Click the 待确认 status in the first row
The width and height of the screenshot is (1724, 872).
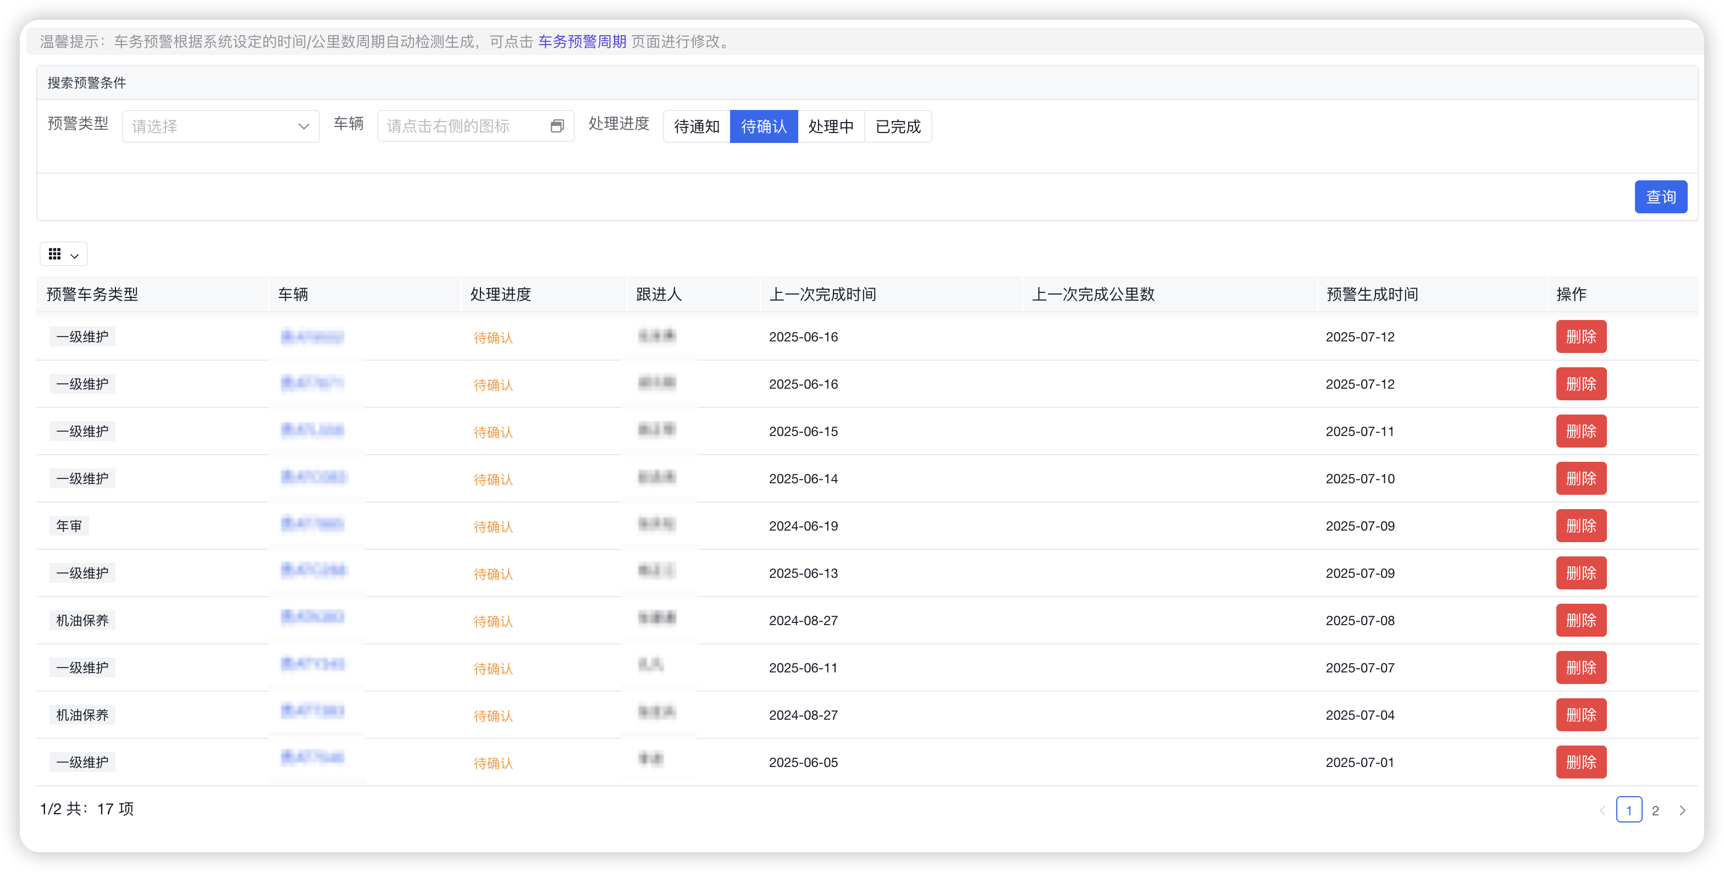tap(493, 338)
